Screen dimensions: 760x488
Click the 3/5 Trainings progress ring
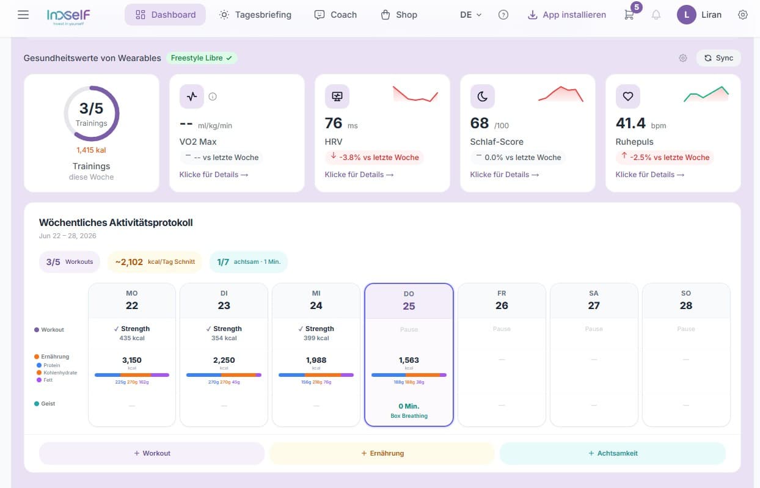(x=92, y=114)
